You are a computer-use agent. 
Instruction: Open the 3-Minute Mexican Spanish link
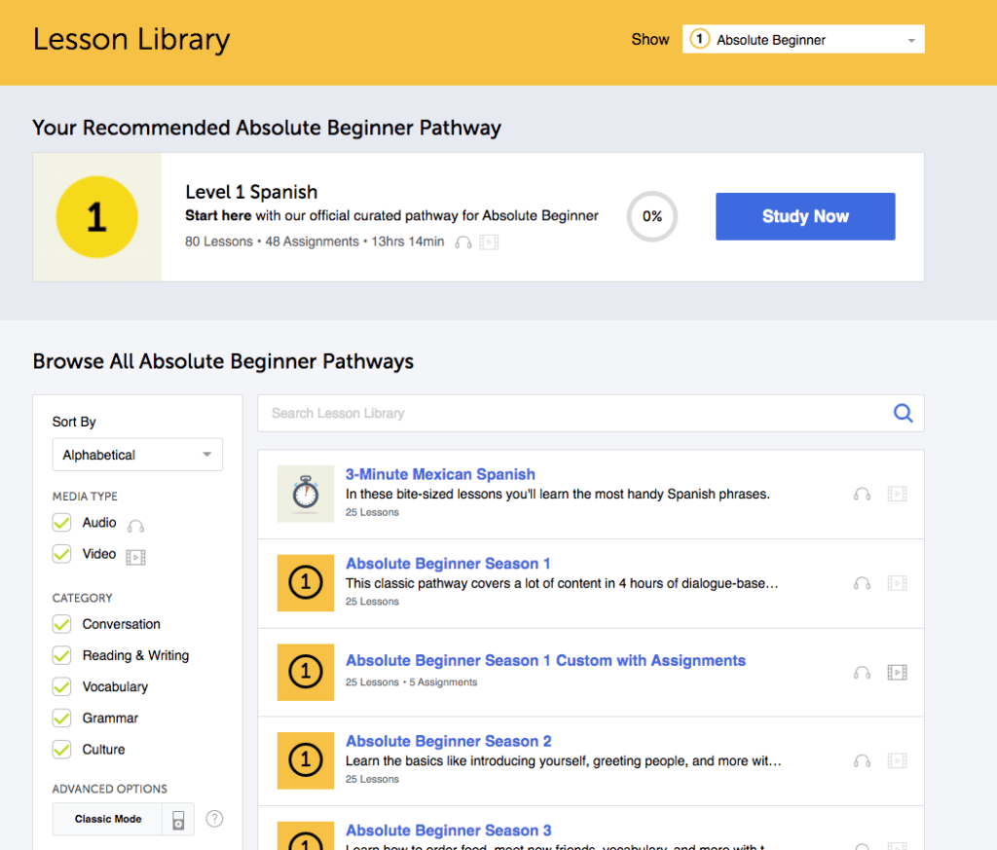[x=440, y=474]
